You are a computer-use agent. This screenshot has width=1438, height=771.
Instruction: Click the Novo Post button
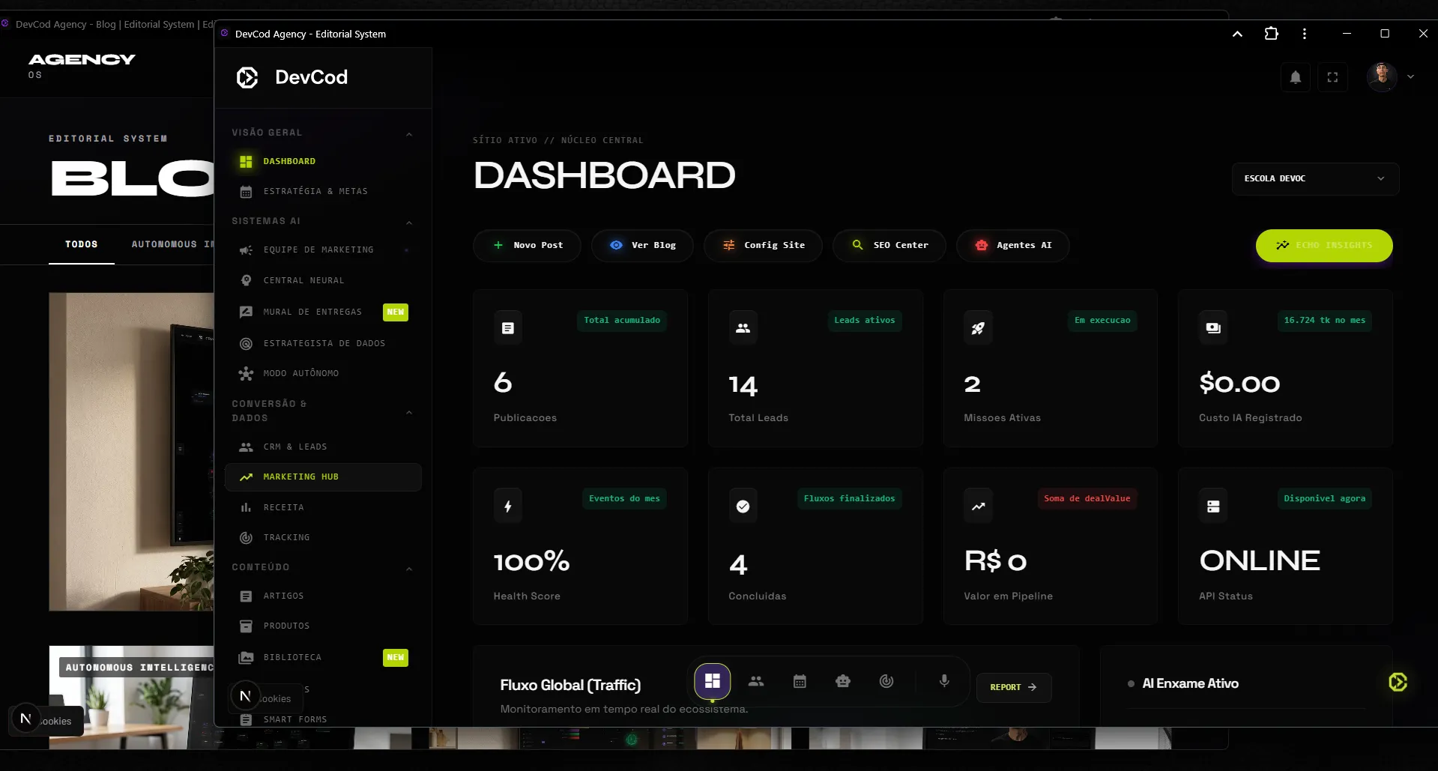click(x=527, y=245)
